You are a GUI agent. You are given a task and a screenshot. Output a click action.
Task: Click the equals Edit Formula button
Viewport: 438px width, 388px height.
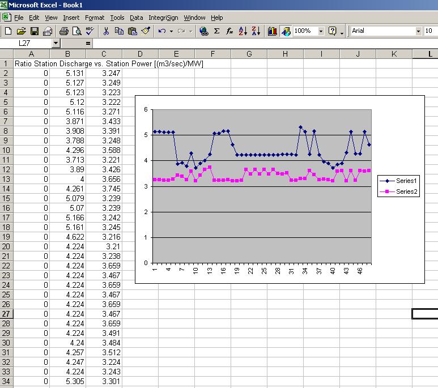coord(88,44)
